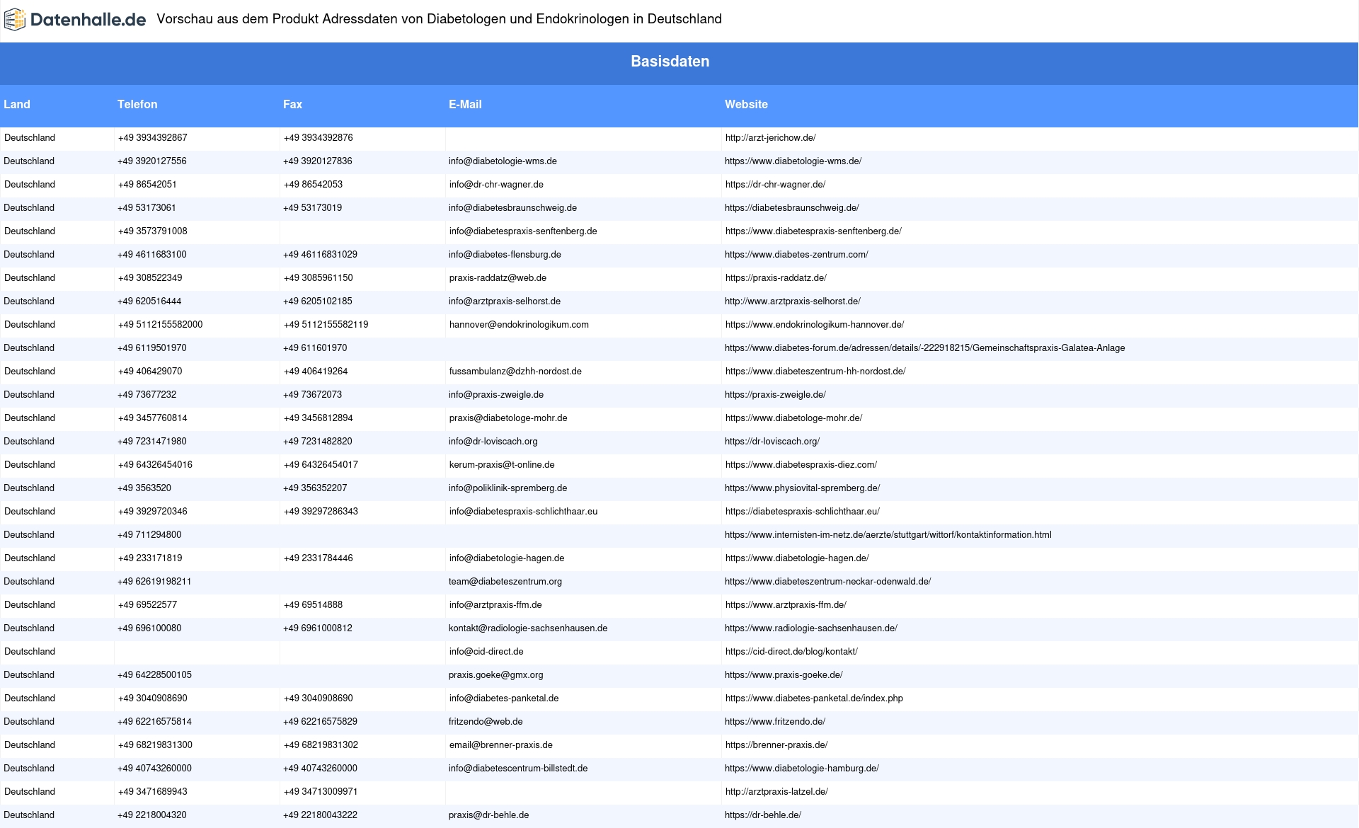
Task: Open internisten-im-netz.de wittorf kontaktinformation link
Action: [888, 535]
